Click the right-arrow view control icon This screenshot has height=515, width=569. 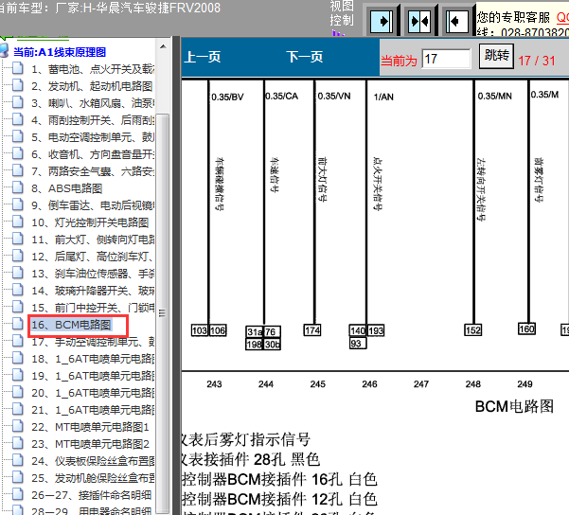(382, 21)
